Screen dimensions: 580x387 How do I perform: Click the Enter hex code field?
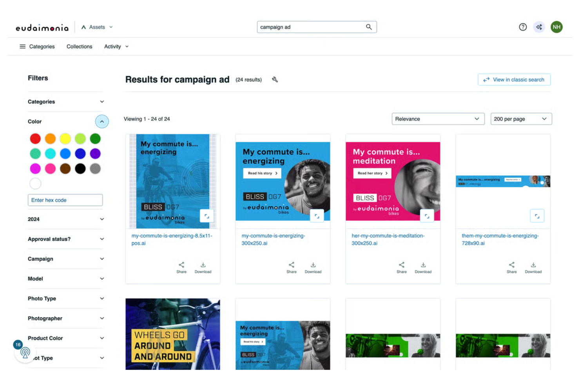65,200
